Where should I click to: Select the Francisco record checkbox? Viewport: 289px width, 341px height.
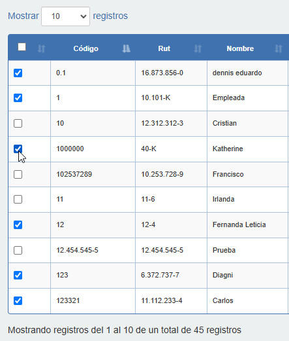coord(18,174)
